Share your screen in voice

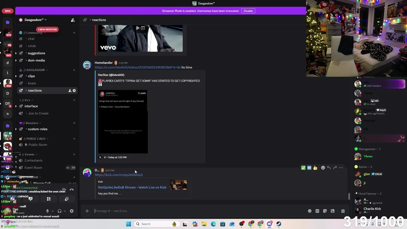pyautogui.click(x=31, y=199)
